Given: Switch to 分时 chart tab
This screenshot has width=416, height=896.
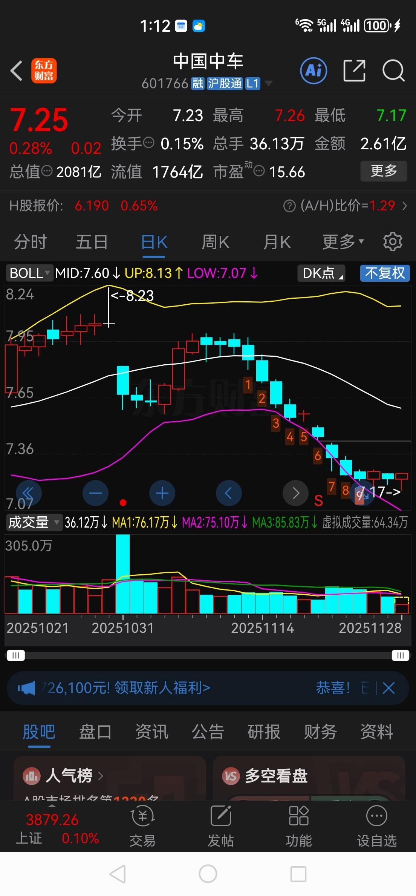Looking at the screenshot, I should (x=31, y=242).
